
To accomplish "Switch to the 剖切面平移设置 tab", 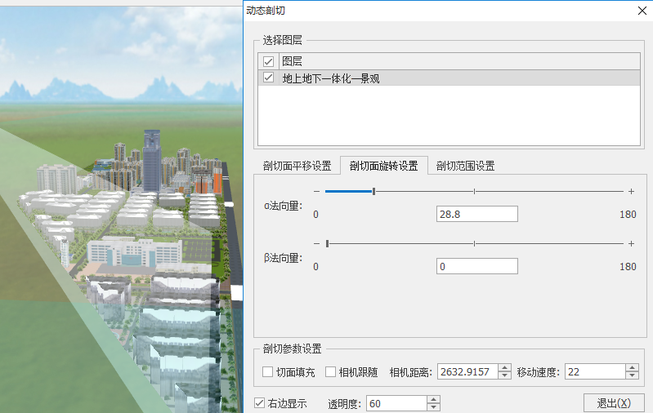I will click(x=297, y=166).
